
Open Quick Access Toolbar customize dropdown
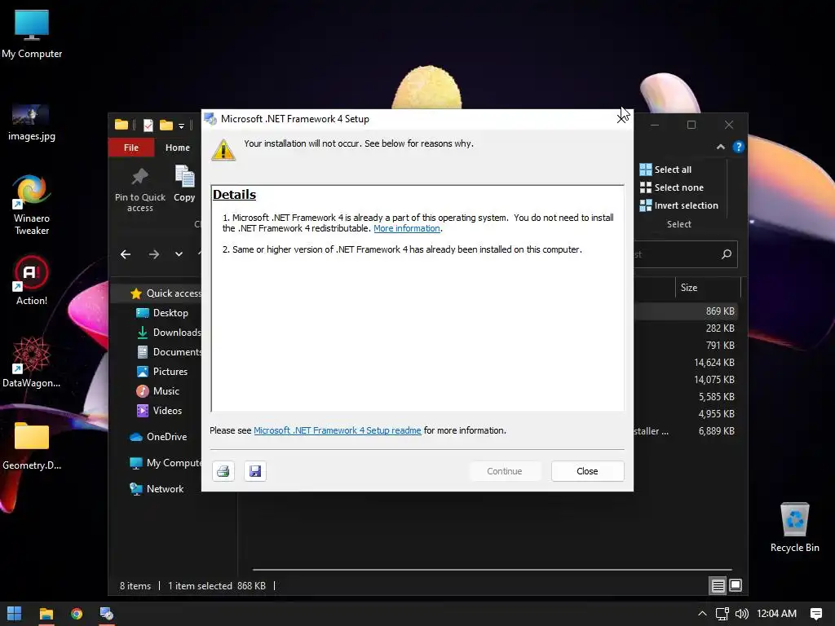tap(182, 126)
